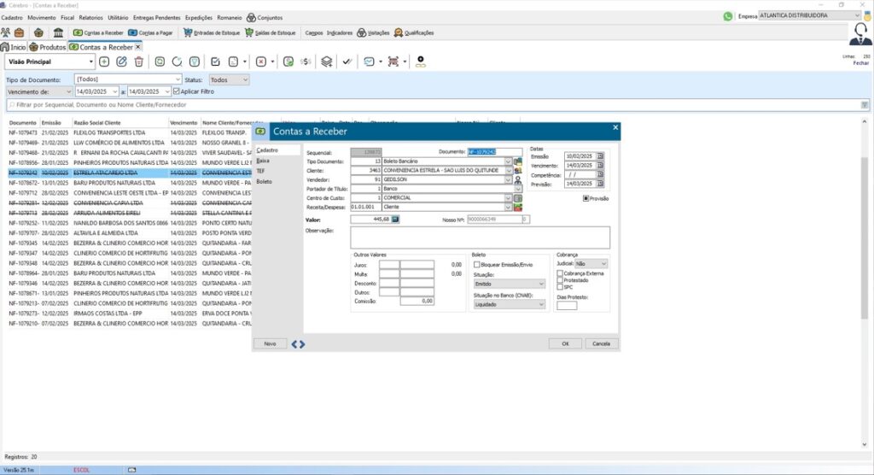The image size is (874, 475).
Task: Go to next record arrow in dialog
Action: (302, 344)
